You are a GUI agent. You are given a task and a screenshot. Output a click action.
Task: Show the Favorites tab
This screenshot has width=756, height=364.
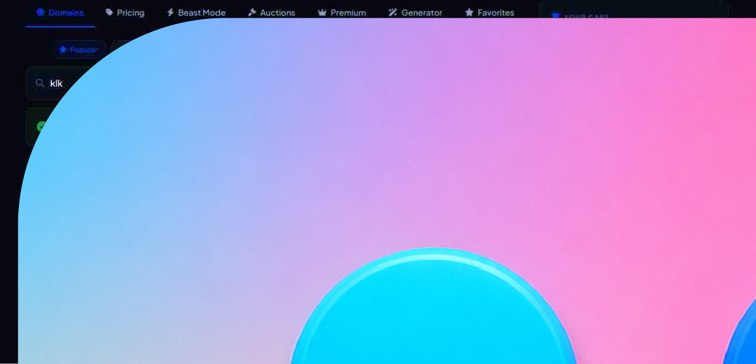click(490, 13)
